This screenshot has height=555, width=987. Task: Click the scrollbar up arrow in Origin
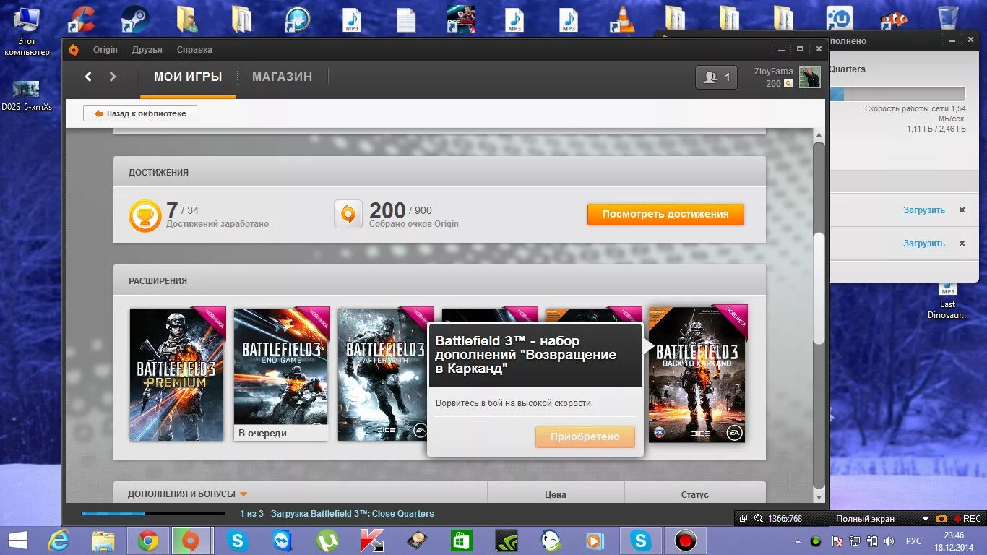[819, 135]
